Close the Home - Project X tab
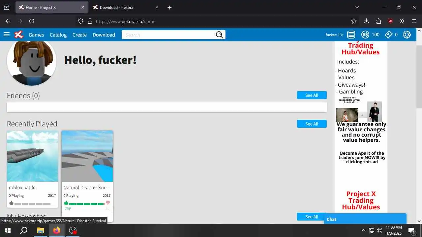422x237 pixels. 83,7
